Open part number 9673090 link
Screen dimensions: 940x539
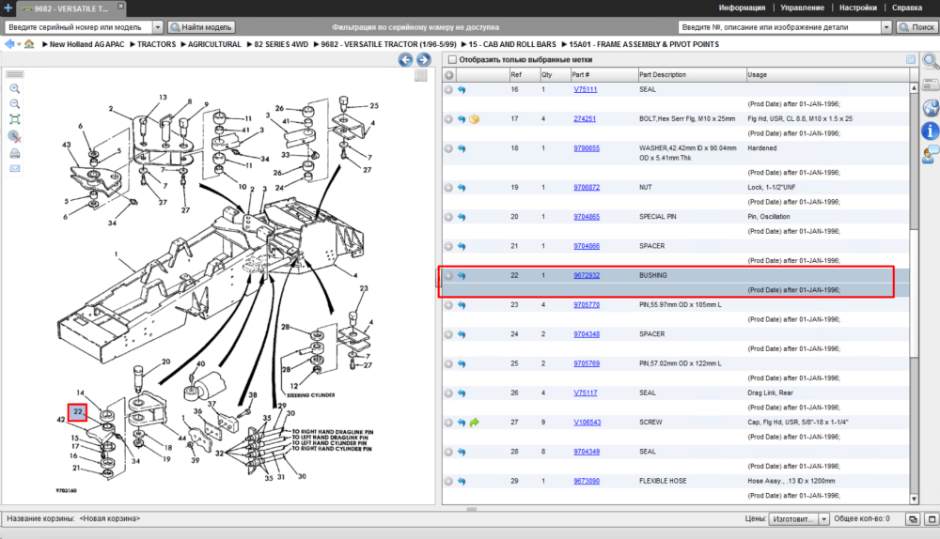(587, 481)
